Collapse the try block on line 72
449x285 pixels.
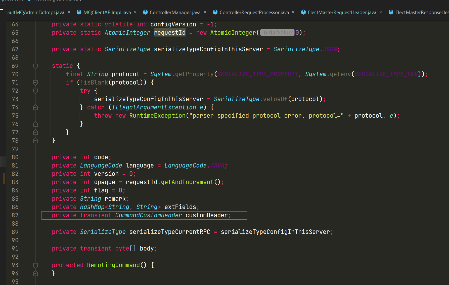pos(35,91)
